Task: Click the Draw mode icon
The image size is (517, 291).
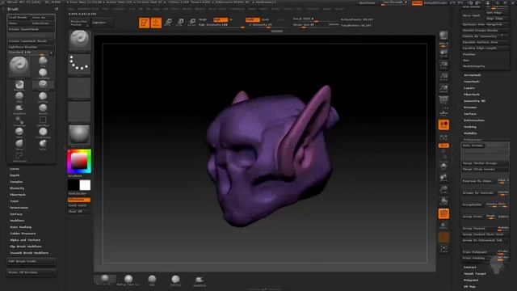Action: (156, 23)
